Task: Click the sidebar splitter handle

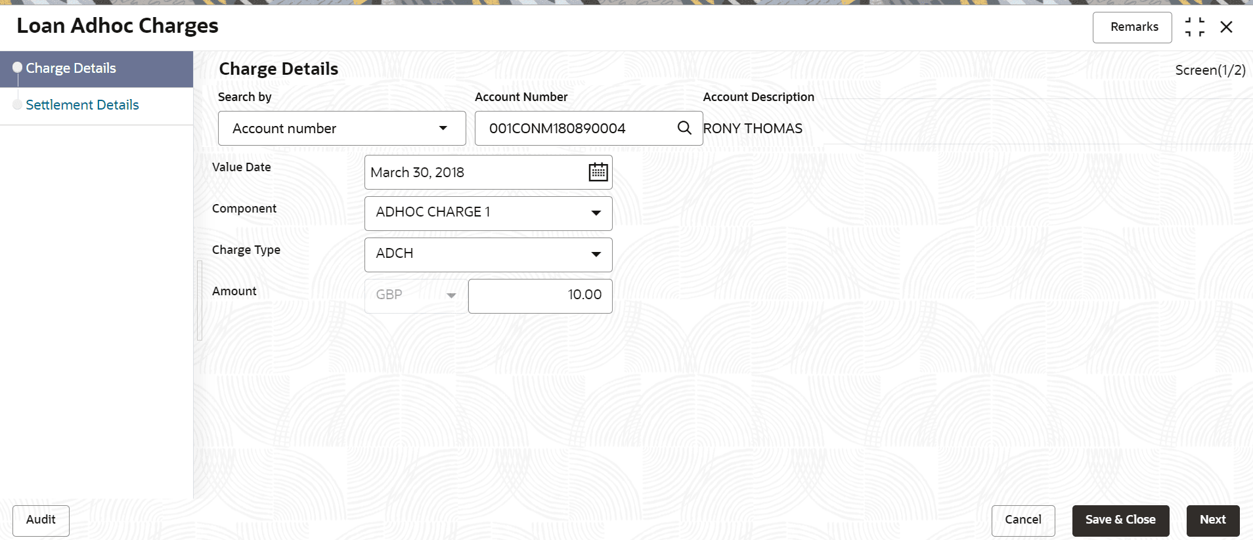Action: [x=200, y=300]
